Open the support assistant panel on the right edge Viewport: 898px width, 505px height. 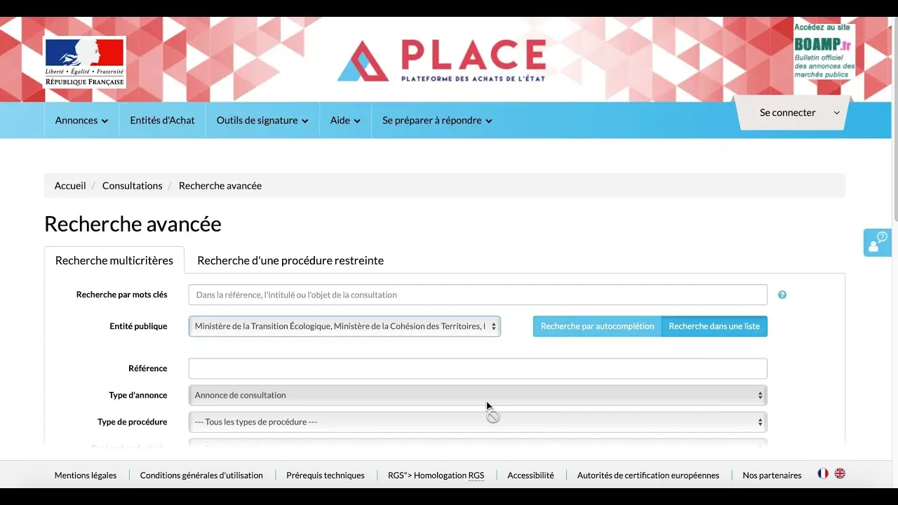coord(877,242)
